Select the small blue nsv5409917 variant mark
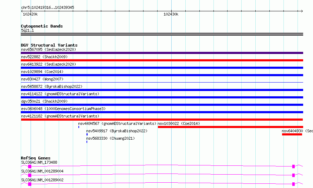The width and height of the screenshot is (313, 188). [87, 134]
